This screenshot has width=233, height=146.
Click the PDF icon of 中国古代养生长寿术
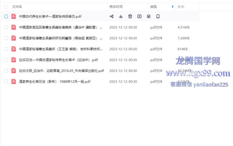tap(14, 16)
